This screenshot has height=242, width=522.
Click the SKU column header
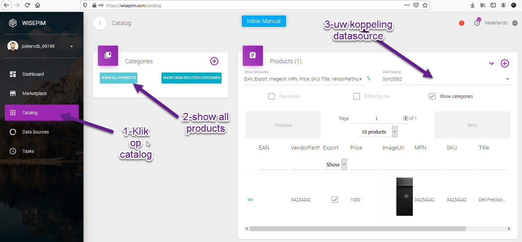(452, 148)
